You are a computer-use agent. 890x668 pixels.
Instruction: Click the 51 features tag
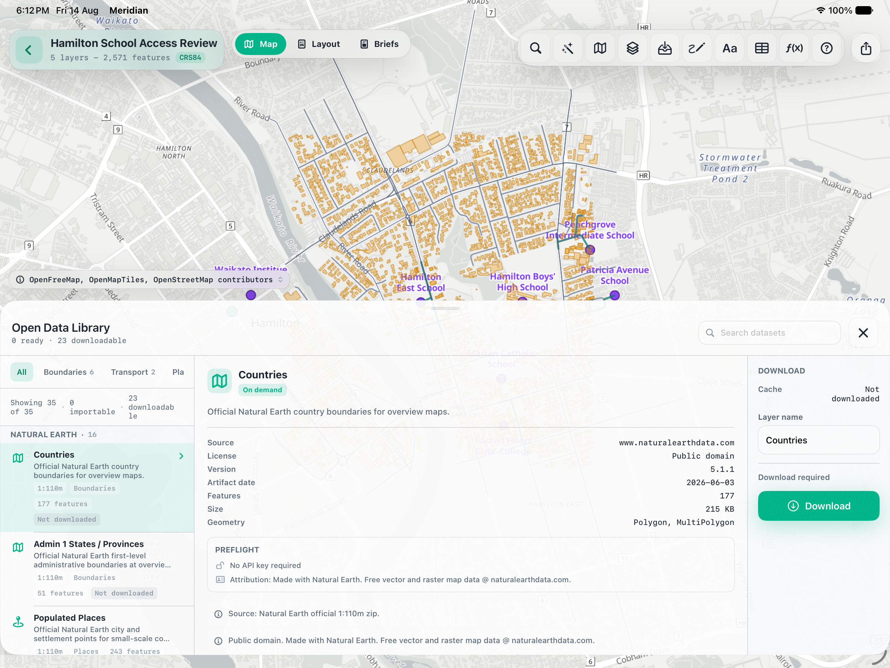click(x=60, y=593)
